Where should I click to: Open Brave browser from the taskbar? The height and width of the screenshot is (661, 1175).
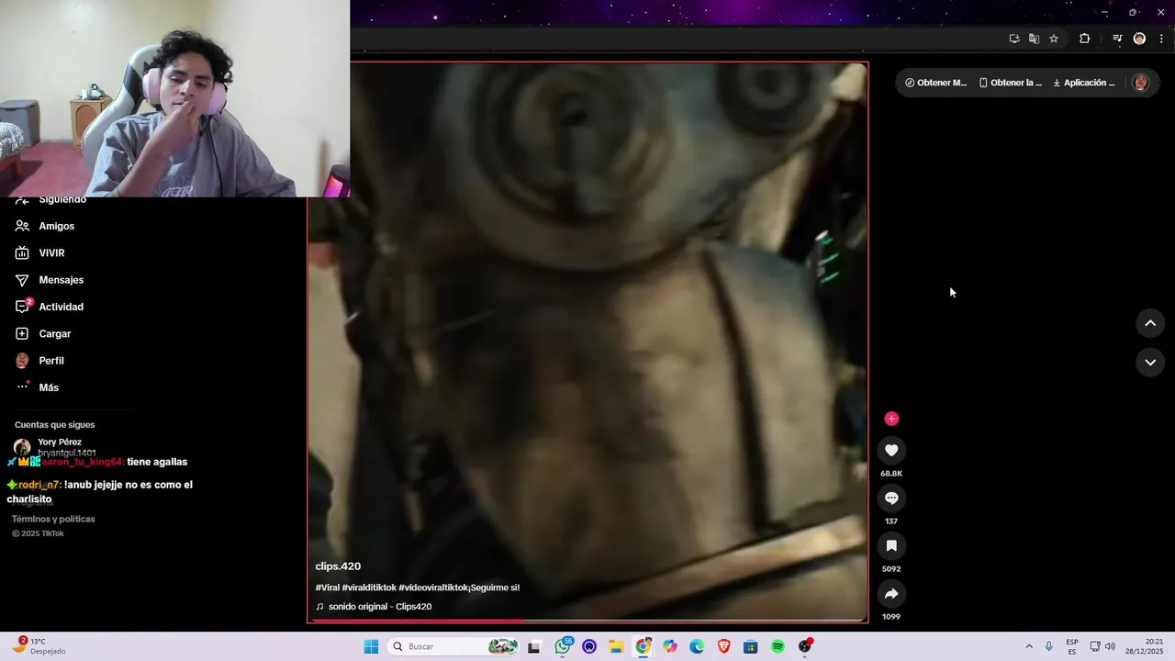[x=723, y=646]
